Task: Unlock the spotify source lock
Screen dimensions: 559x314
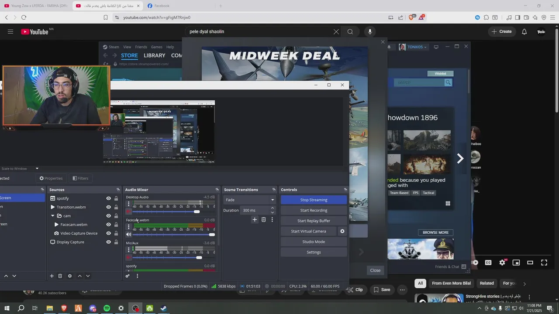Action: (116, 198)
